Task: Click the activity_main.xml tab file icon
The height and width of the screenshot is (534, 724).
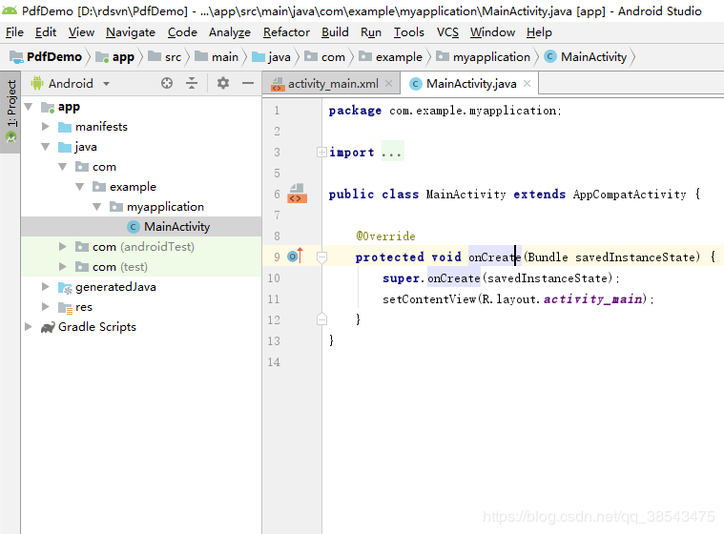Action: 278,85
